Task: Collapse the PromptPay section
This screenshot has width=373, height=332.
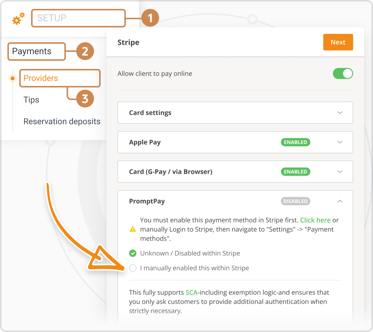Action: click(x=340, y=201)
